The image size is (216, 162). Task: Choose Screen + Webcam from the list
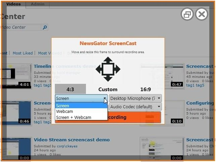pos(74,117)
